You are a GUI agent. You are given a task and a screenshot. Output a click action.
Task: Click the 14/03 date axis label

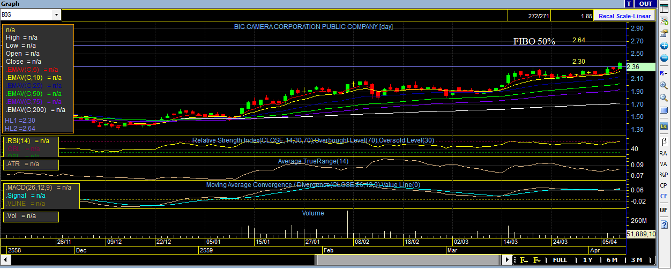coord(510,242)
